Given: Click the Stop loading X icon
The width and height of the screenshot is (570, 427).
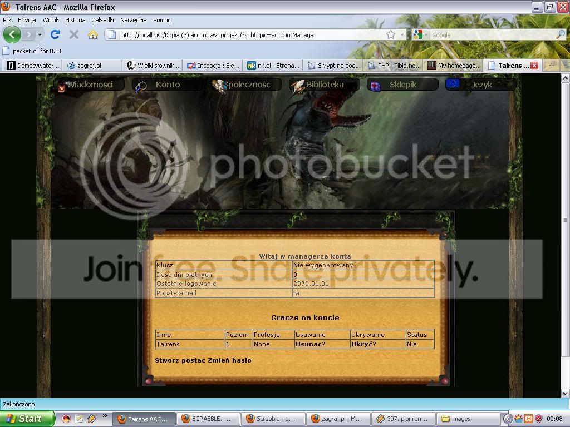Looking at the screenshot, I should click(x=74, y=34).
